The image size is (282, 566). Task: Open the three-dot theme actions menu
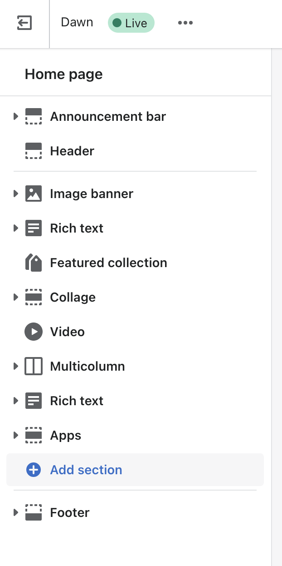[185, 23]
